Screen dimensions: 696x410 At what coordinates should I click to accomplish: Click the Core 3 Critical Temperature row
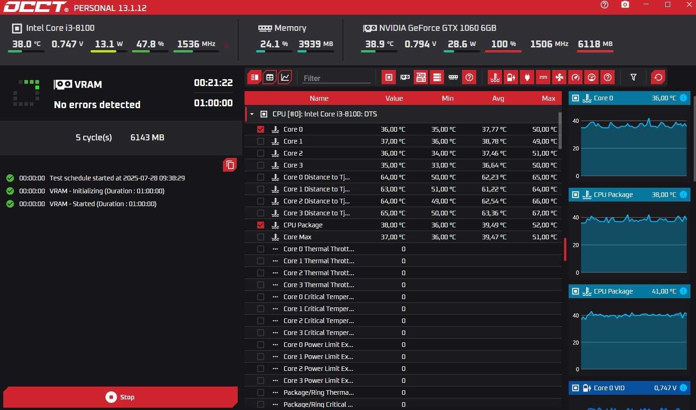coord(403,333)
